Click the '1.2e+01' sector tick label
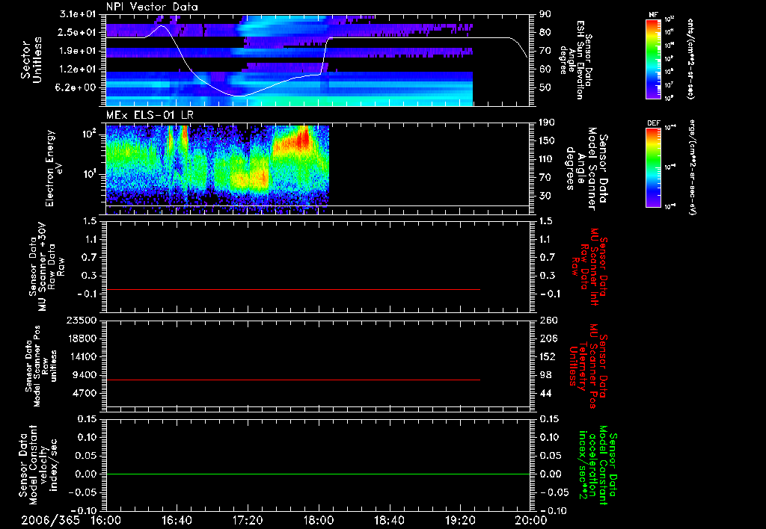This screenshot has height=529, width=766. [x=78, y=69]
